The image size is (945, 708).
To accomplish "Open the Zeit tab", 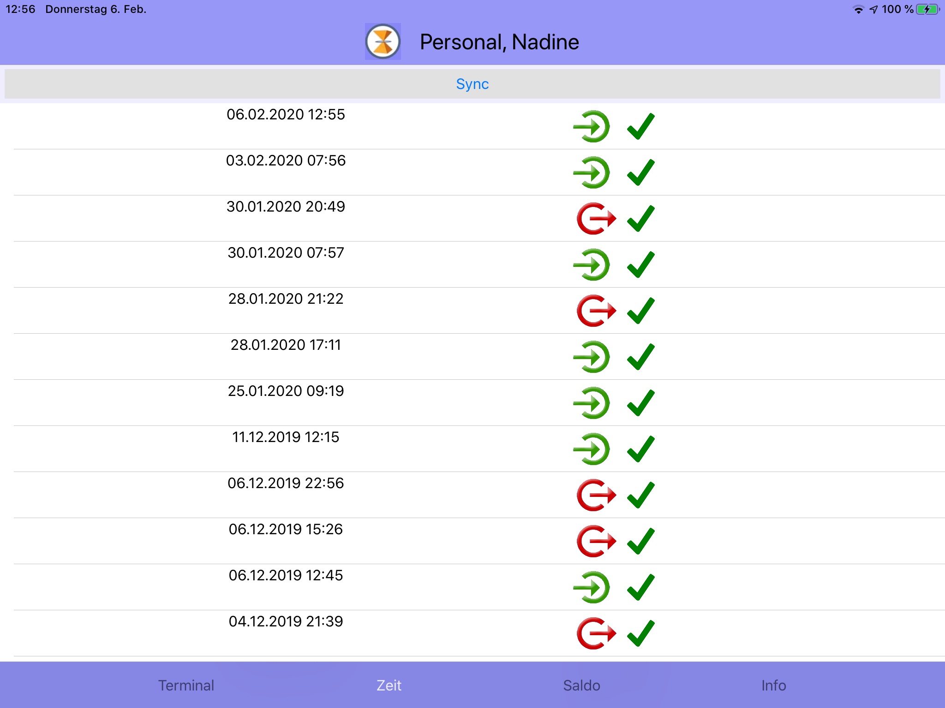I will (x=389, y=685).
